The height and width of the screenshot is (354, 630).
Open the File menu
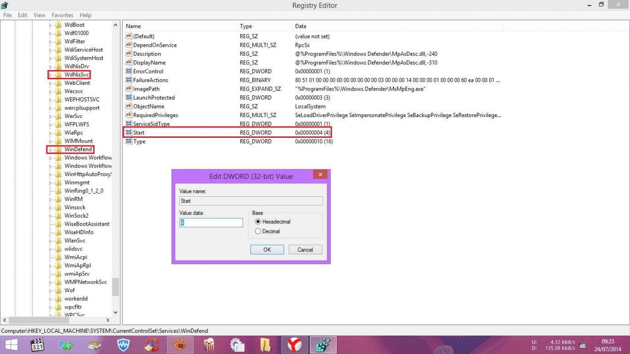coord(7,15)
